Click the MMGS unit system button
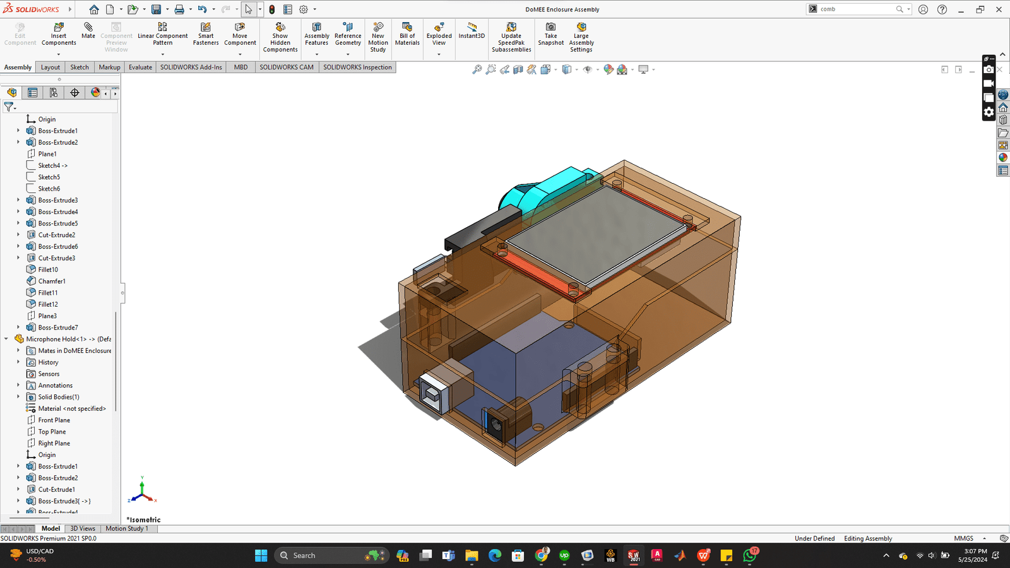Viewport: 1010px width, 568px height. [963, 538]
